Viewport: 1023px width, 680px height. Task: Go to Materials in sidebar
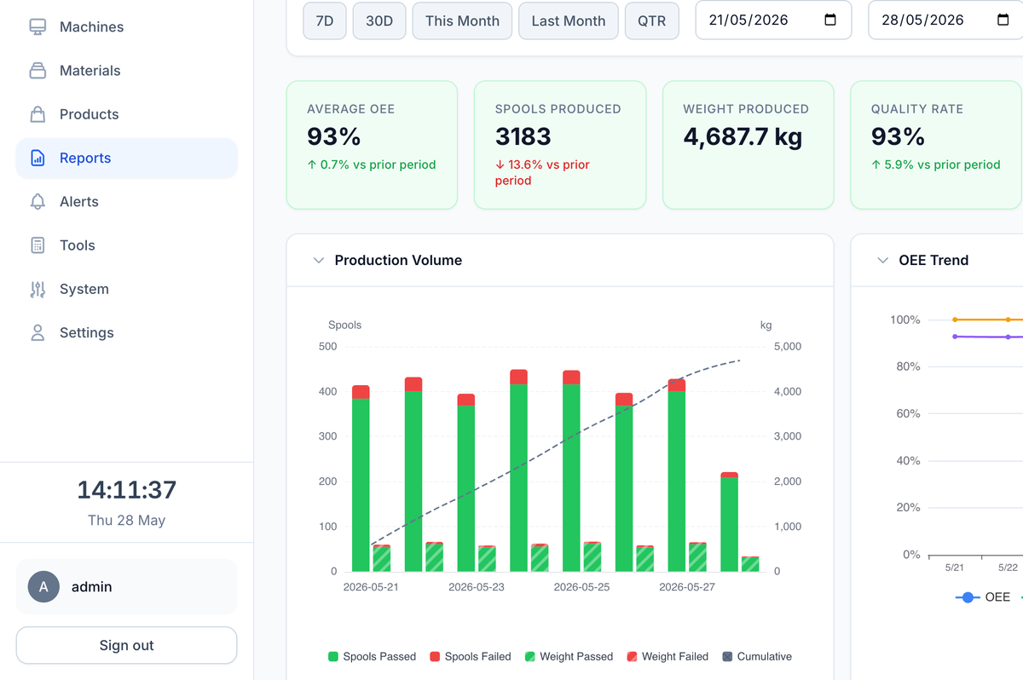(126, 71)
